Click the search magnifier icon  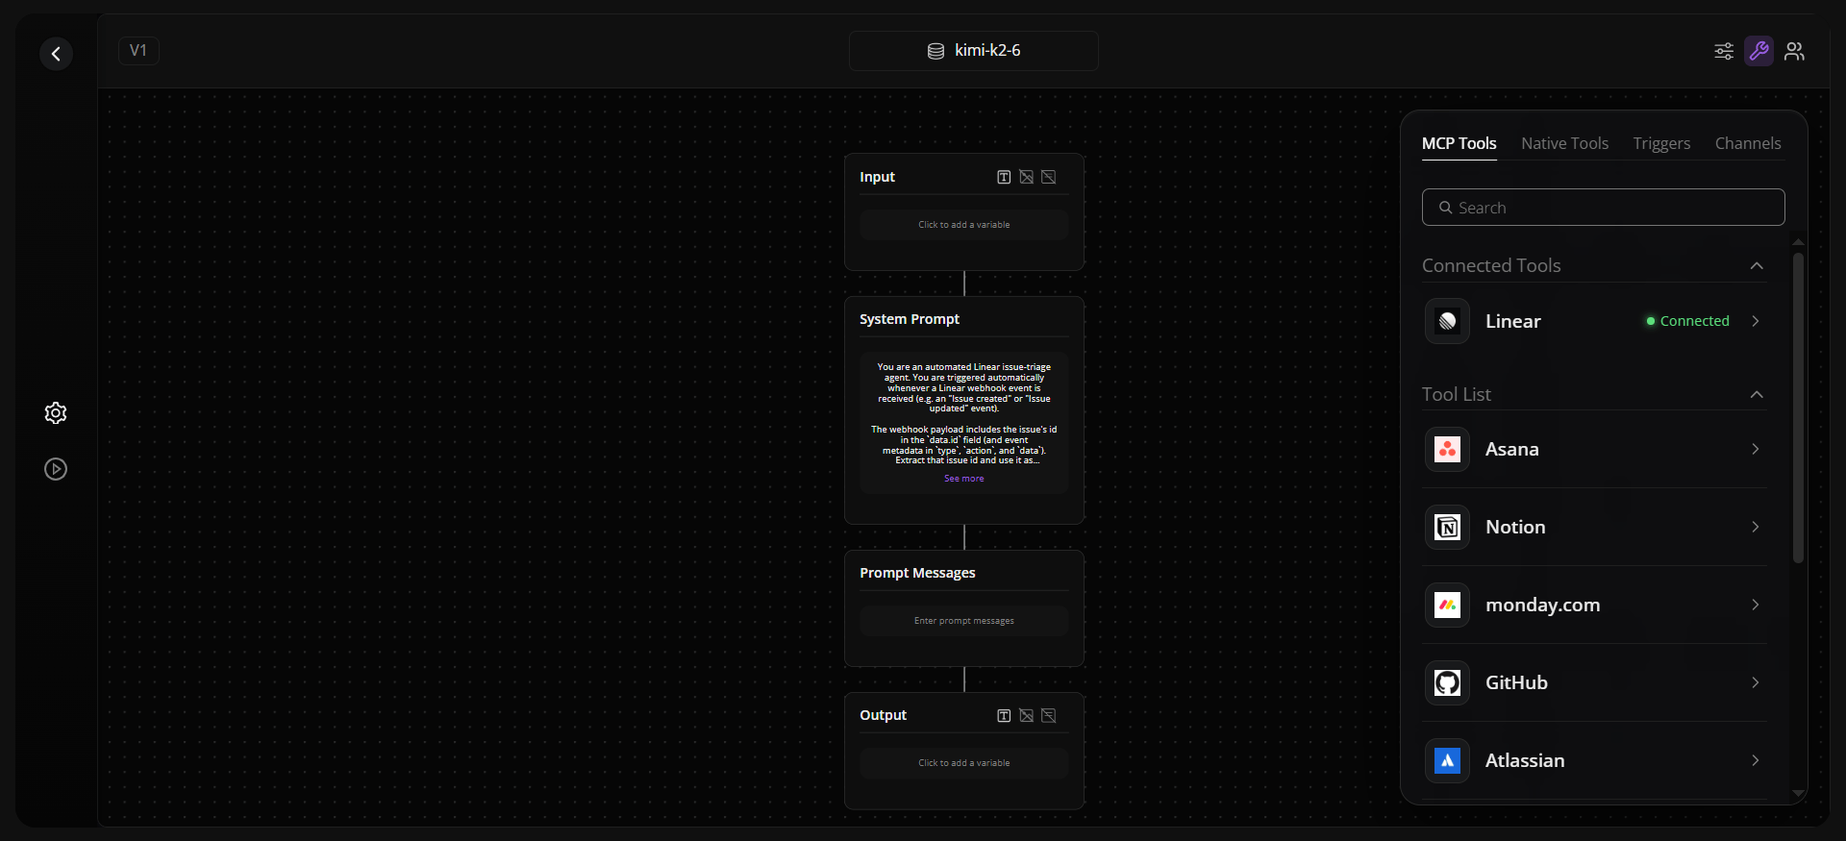[x=1445, y=208]
